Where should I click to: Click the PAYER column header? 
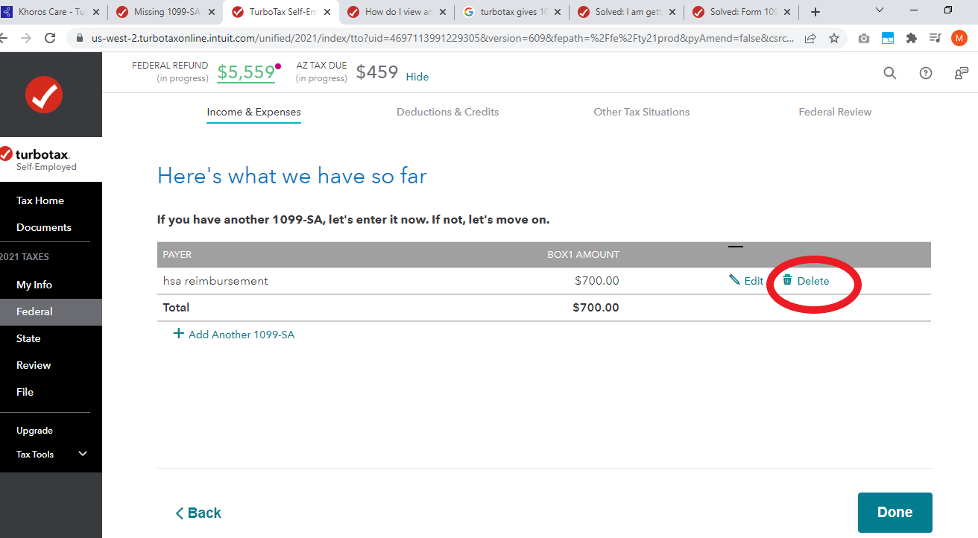click(x=177, y=254)
